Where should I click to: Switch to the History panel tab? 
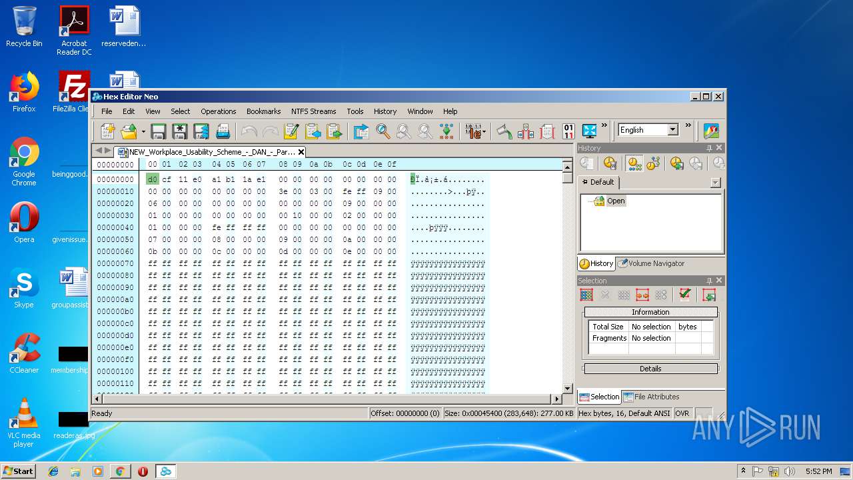click(596, 263)
